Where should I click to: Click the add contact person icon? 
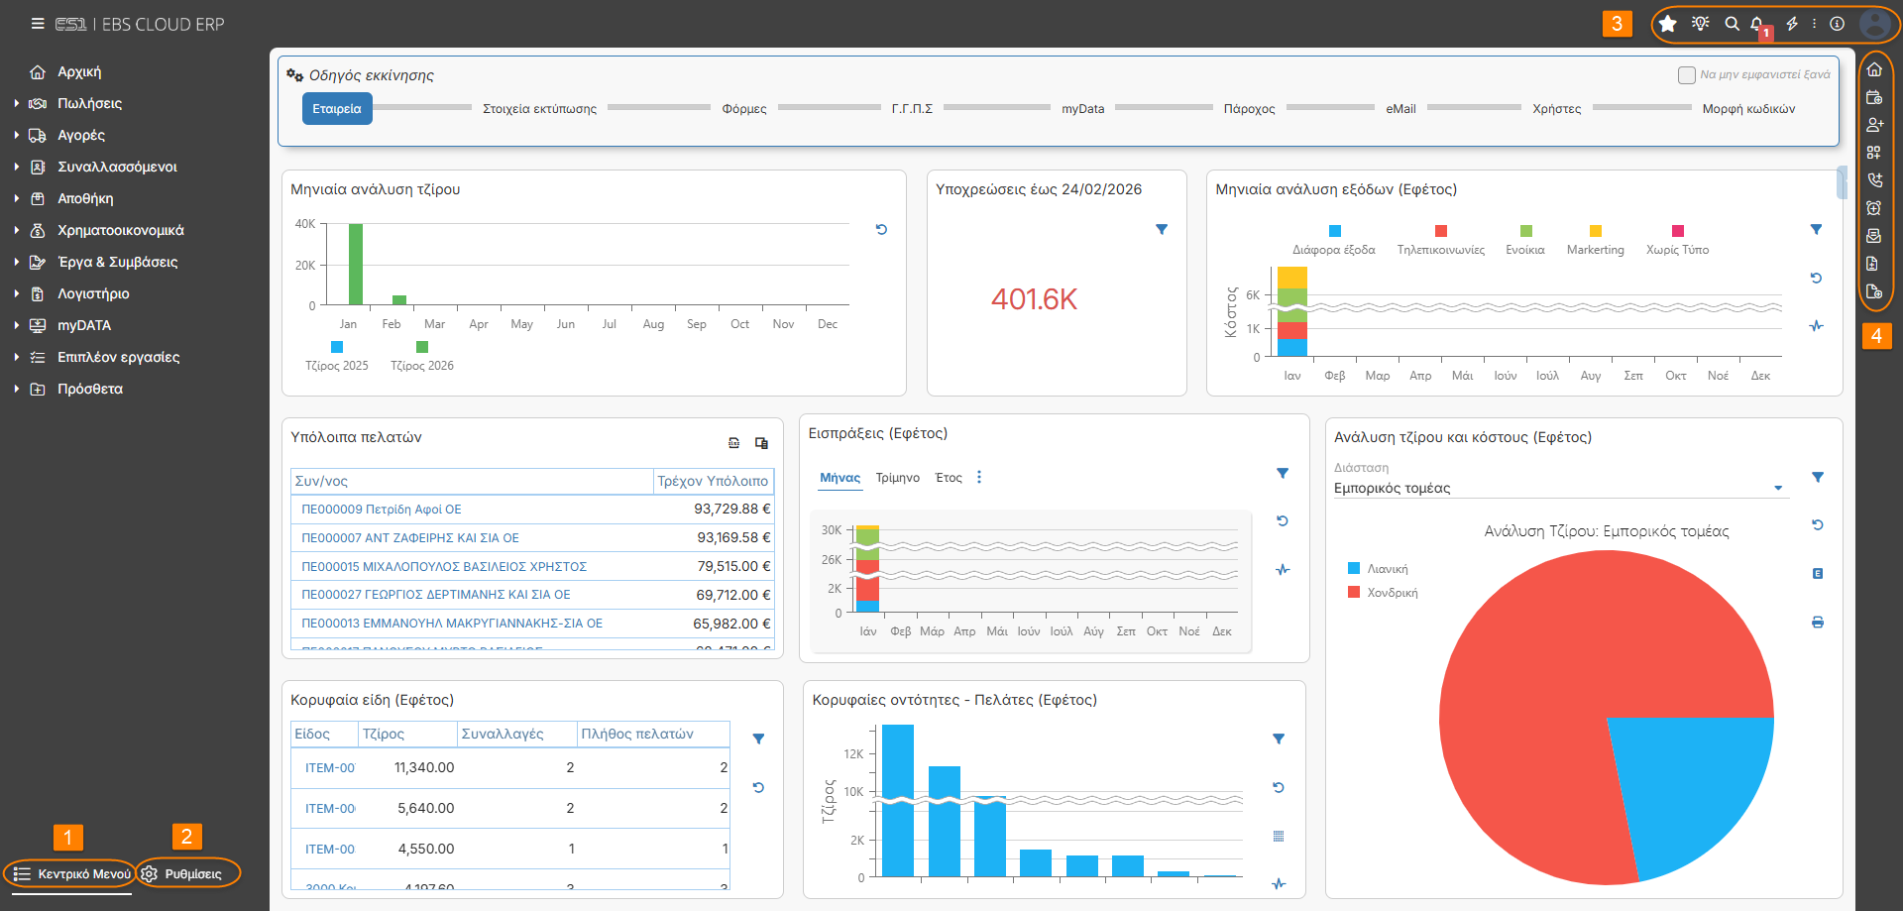point(1874,125)
